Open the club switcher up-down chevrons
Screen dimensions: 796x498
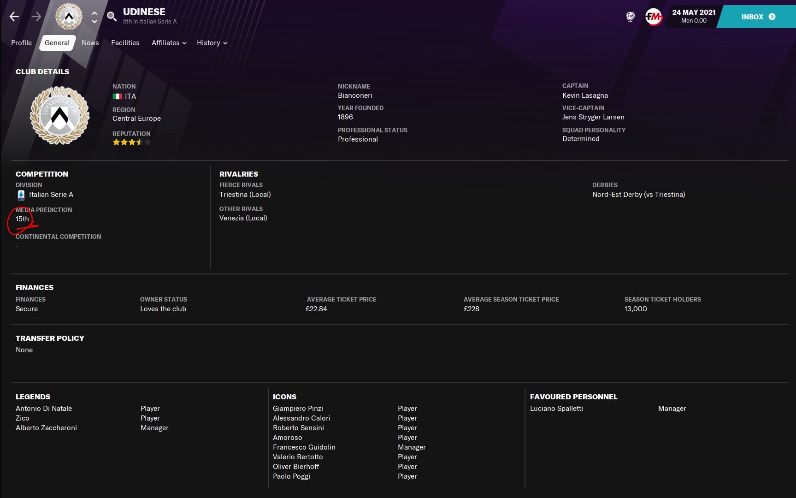click(x=94, y=17)
